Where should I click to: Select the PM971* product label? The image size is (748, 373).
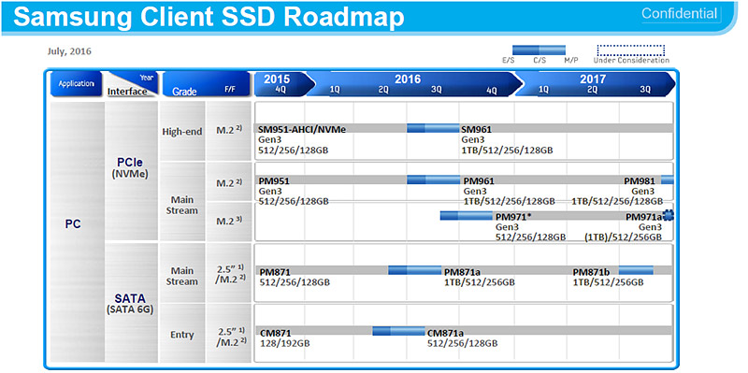coord(513,217)
